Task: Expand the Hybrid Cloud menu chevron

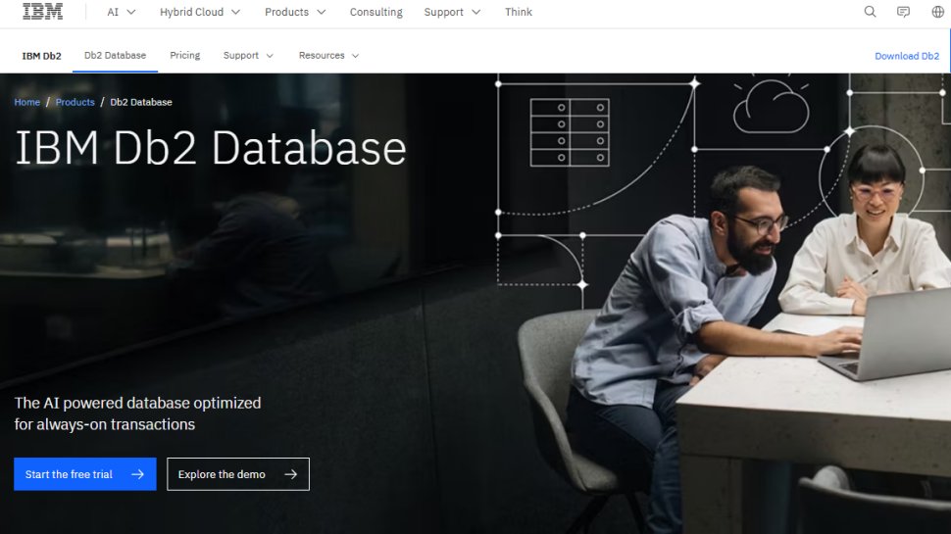Action: [236, 12]
